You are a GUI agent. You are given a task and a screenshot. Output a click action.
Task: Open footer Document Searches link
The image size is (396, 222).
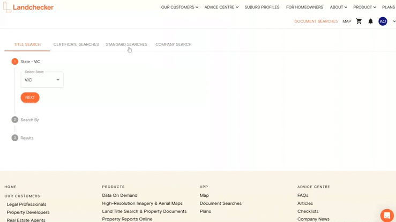[220, 203]
